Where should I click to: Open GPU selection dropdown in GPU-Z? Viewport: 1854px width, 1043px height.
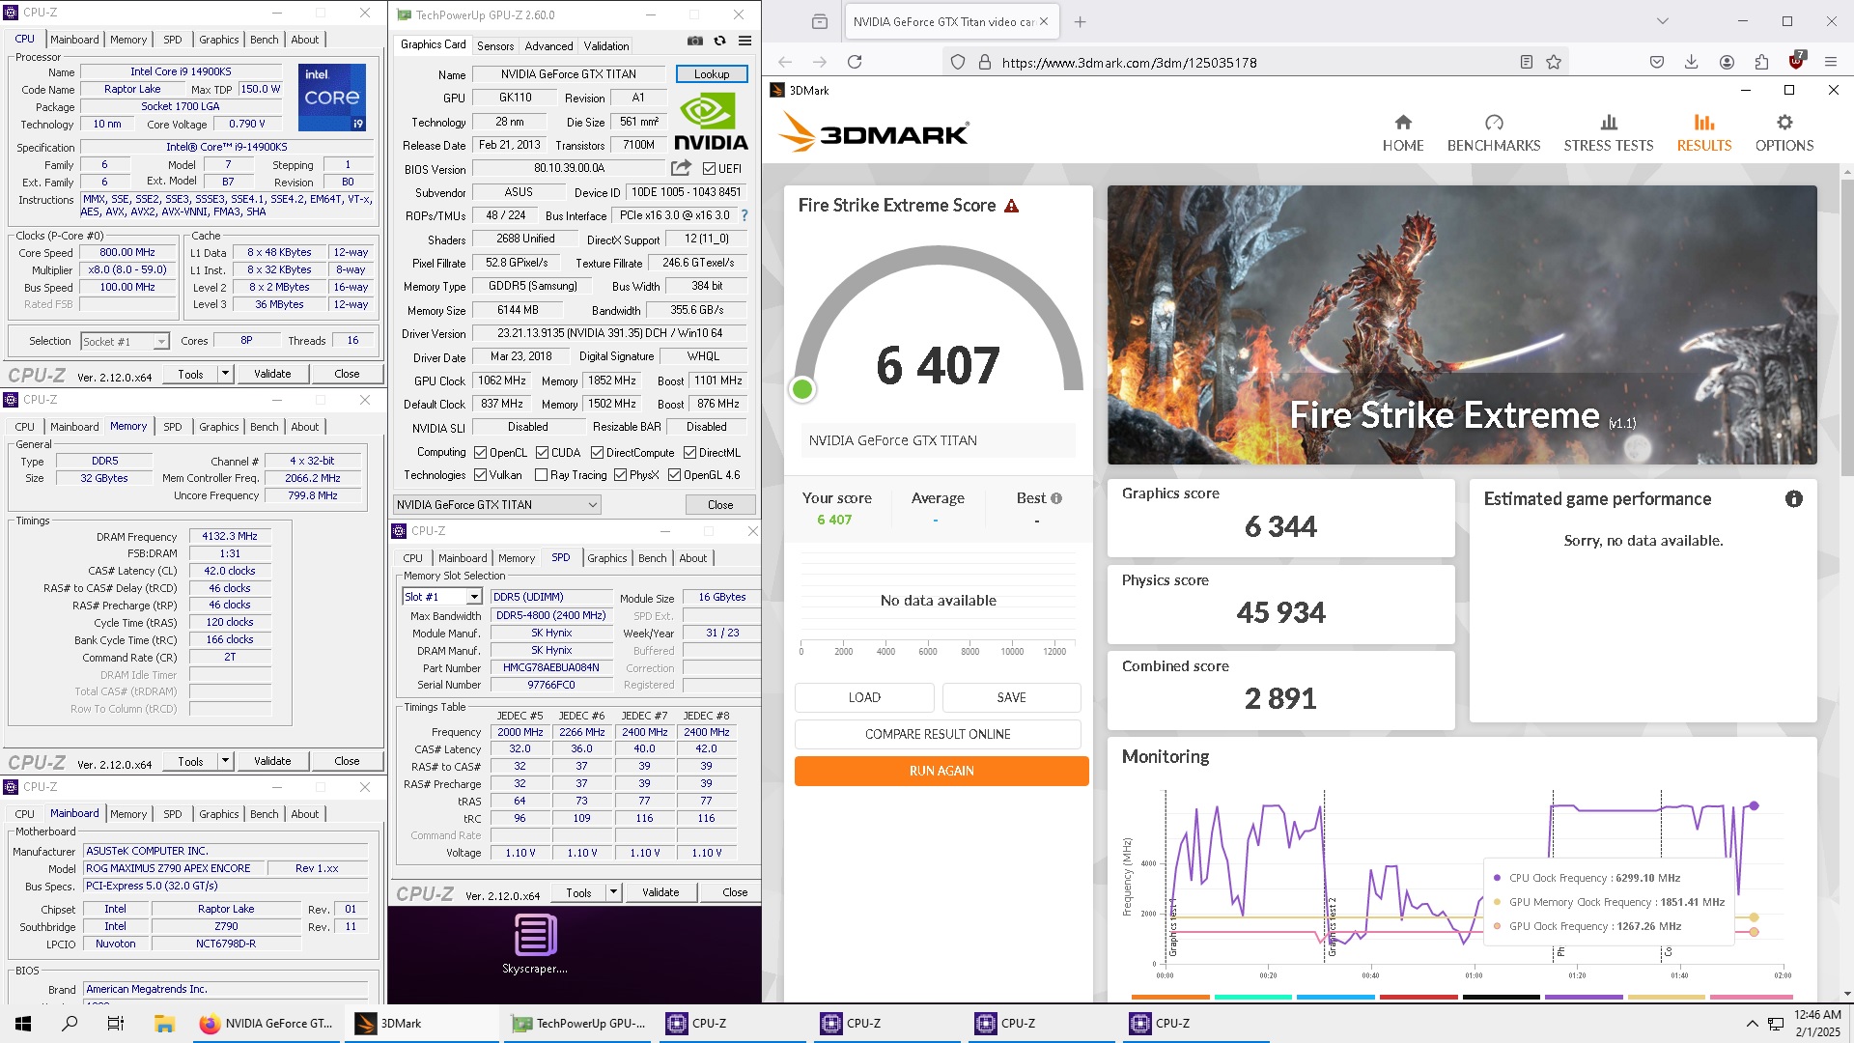(497, 505)
